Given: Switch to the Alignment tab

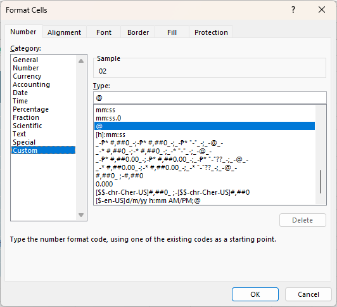Looking at the screenshot, I should 64,32.
